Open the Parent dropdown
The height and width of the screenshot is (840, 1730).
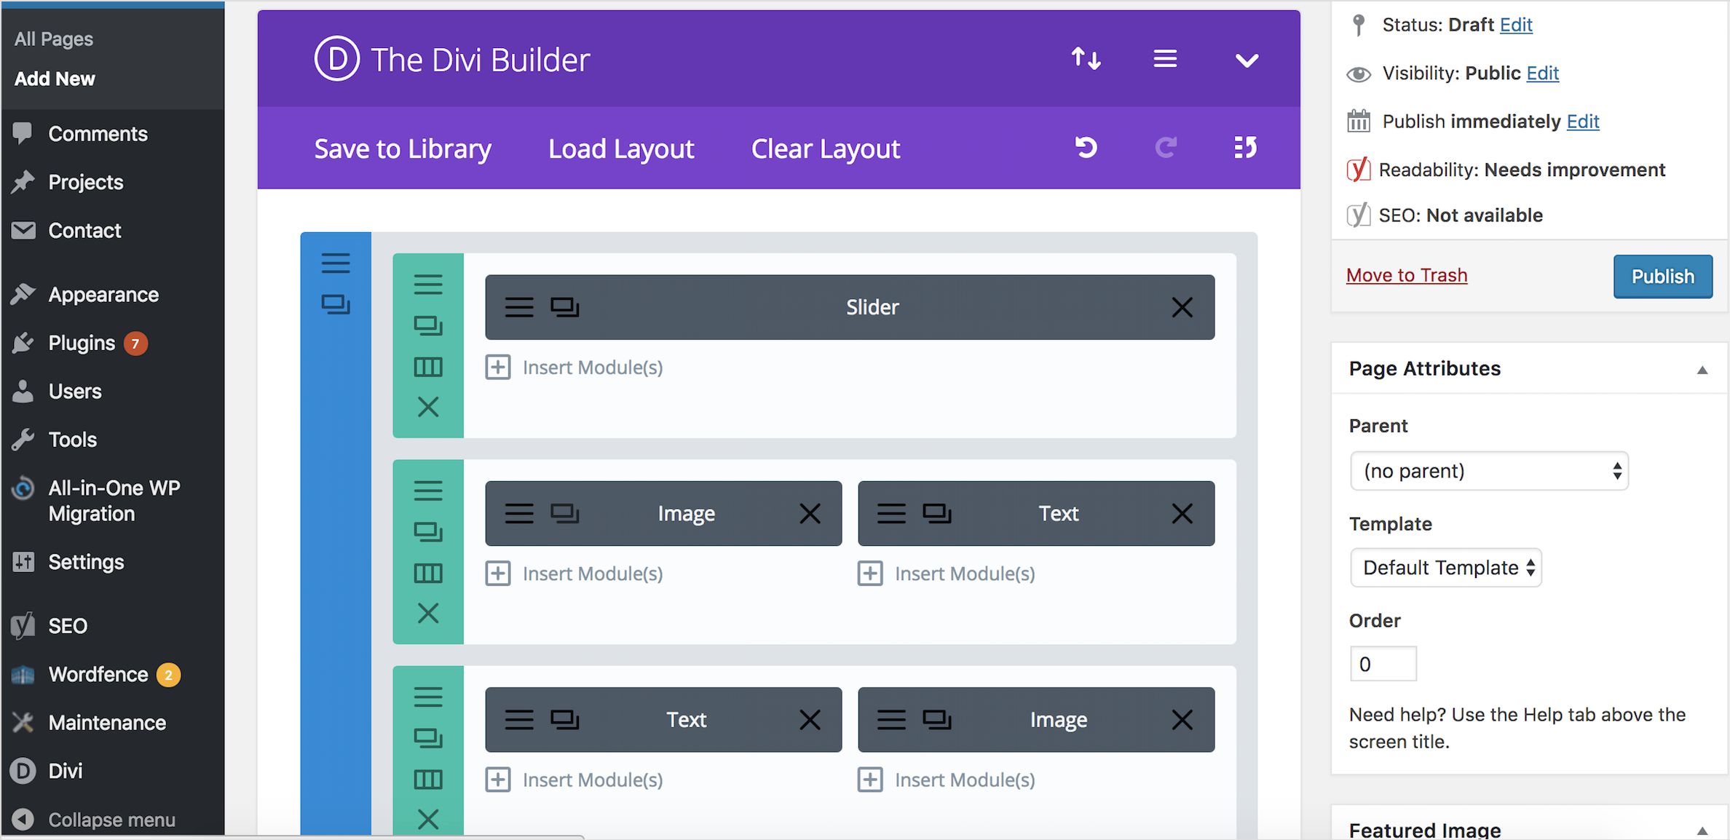click(x=1489, y=471)
